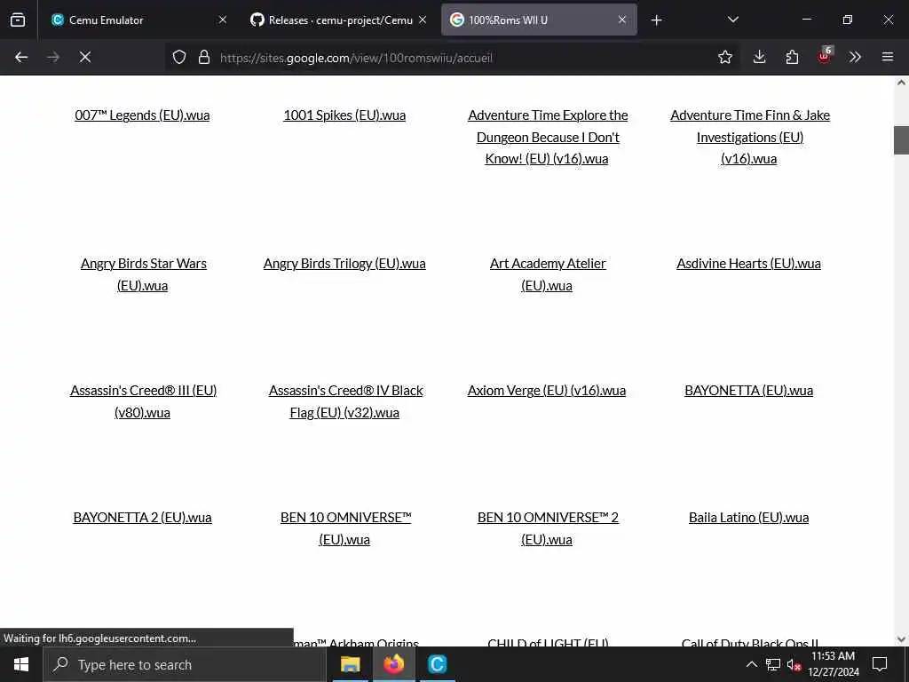Show more tools overflow chevrons
909x682 pixels.
point(855,57)
